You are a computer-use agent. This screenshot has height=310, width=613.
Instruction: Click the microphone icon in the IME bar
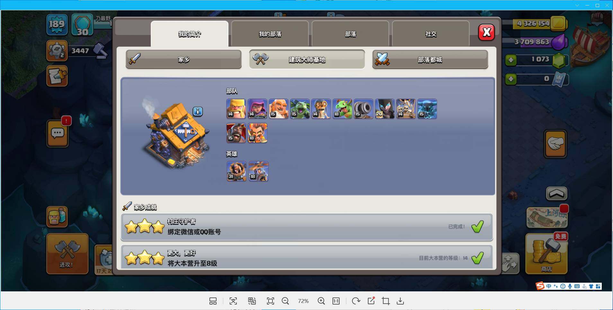(570, 286)
